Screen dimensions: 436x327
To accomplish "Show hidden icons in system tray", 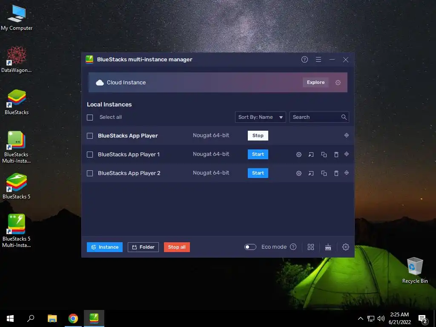I will 360,318.
